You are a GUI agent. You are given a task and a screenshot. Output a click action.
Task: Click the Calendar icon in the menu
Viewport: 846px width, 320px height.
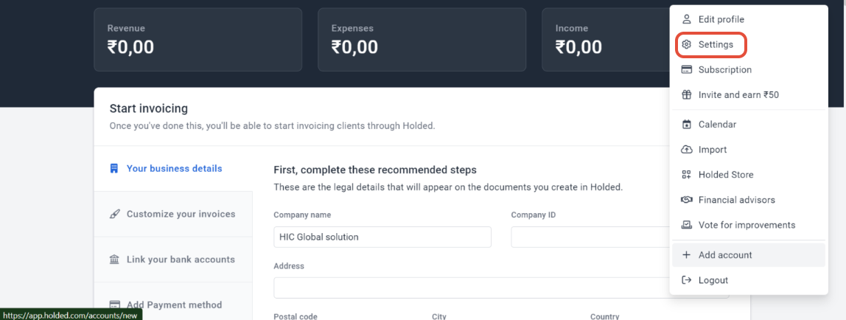(x=687, y=125)
